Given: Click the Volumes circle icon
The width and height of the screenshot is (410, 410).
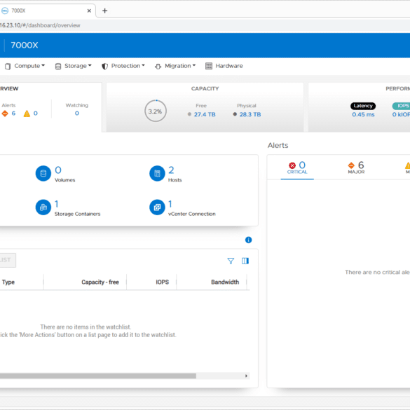Looking at the screenshot, I should 43,173.
